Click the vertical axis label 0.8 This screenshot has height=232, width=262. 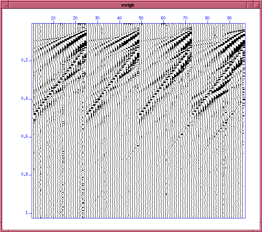pyautogui.click(x=25, y=175)
